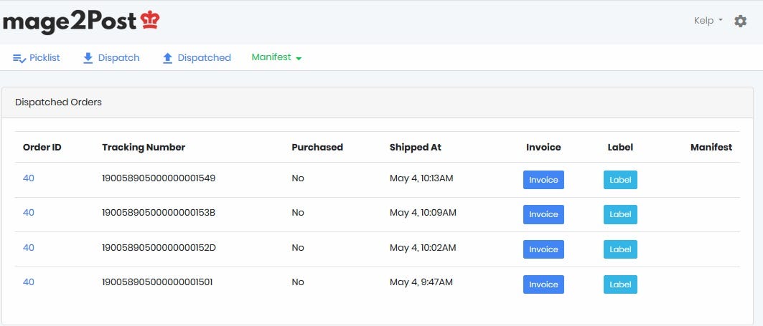Click Label for tracking ending 1501
The height and width of the screenshot is (326, 763).
620,284
